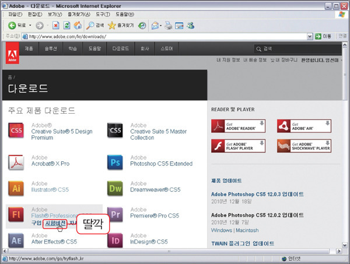350x264 pixels.
Task: Click the 내 장바구니 link
Action: coord(284,60)
